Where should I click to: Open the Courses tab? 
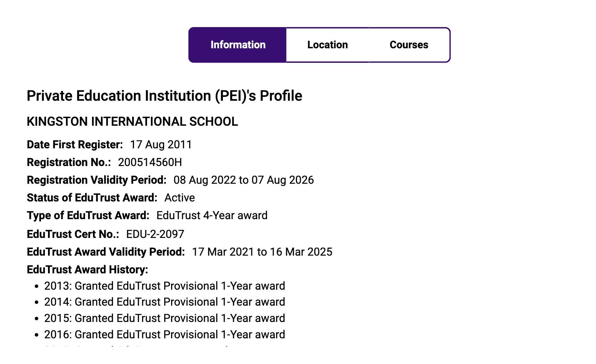(409, 45)
